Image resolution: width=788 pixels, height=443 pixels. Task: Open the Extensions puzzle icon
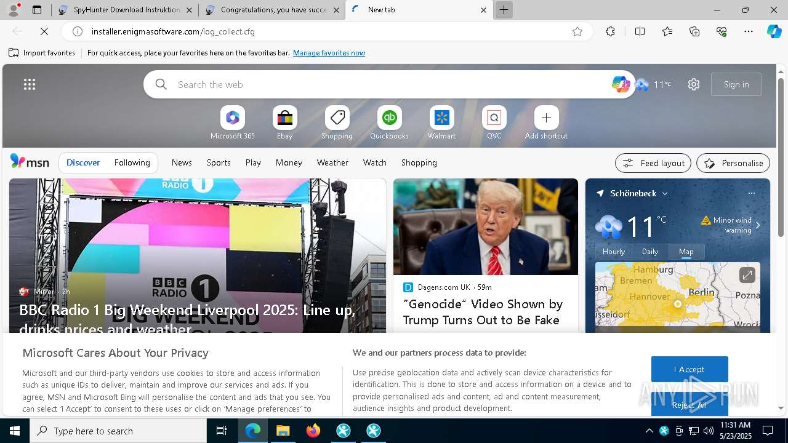click(x=610, y=31)
